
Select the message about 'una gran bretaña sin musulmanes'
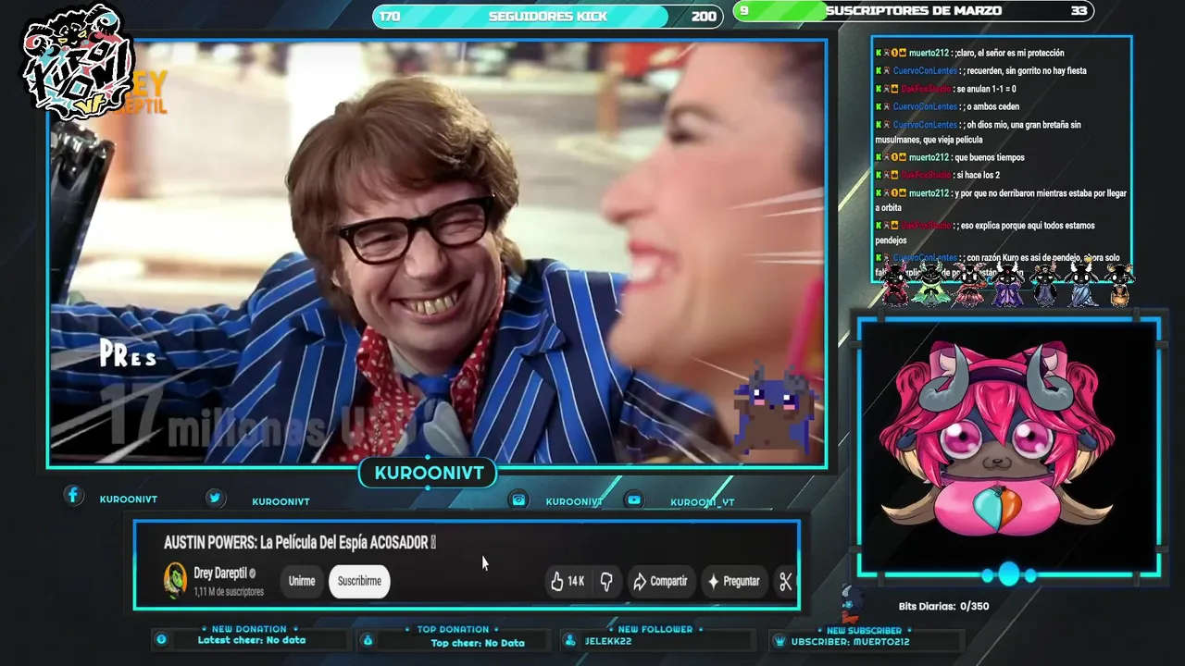[x=979, y=131]
